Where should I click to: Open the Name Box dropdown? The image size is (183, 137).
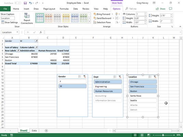pyautogui.click(x=17, y=32)
